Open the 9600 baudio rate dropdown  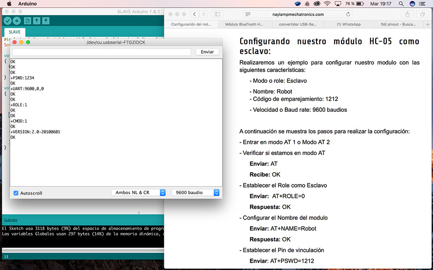196,192
